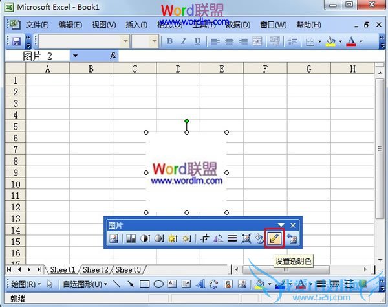Click the Insert Picture icon in 图片 toolbar
388x307 pixels.
coord(114,238)
